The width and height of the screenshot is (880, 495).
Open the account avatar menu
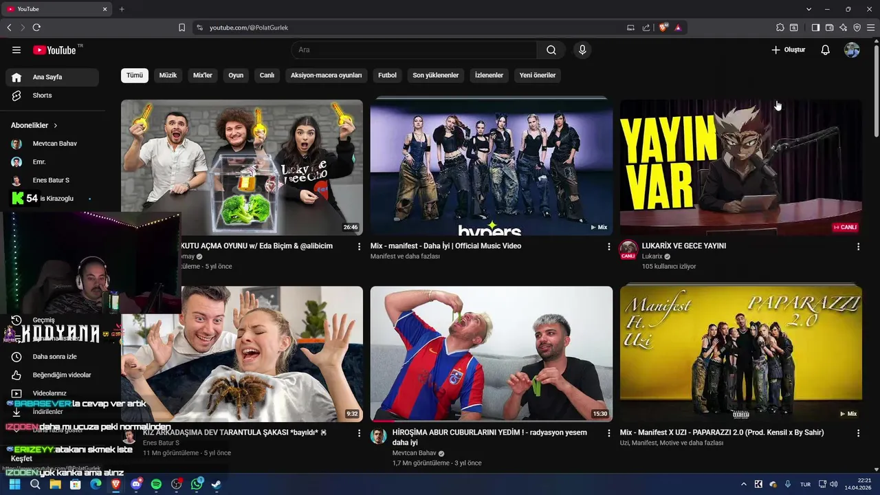coord(852,49)
